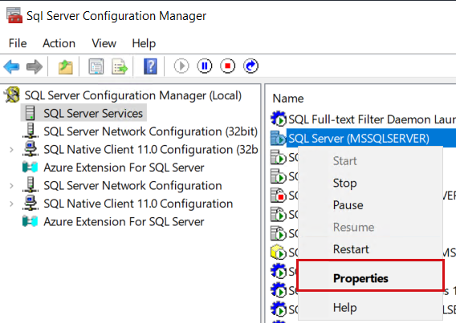Click the yellow cube service icon

[x=279, y=252]
